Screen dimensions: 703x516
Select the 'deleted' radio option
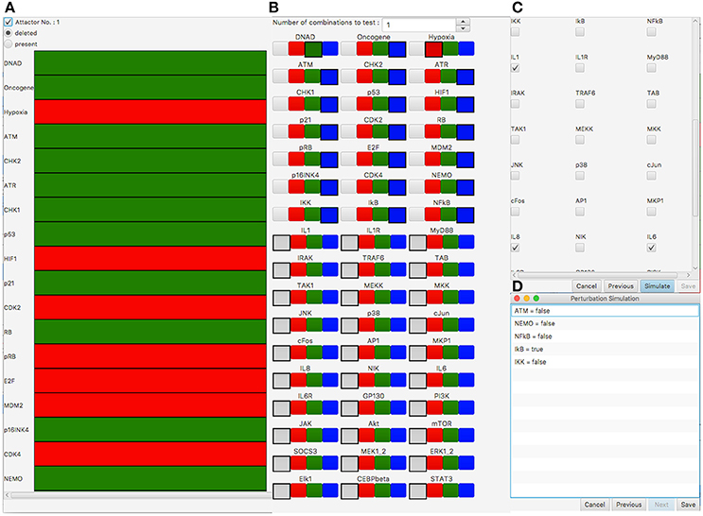(9, 33)
